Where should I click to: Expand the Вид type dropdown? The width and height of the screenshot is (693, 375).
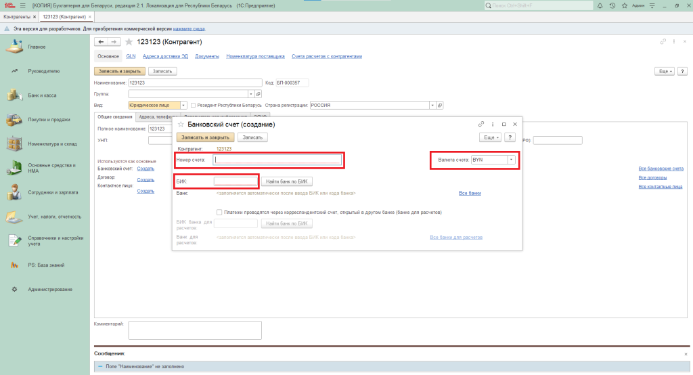(183, 106)
